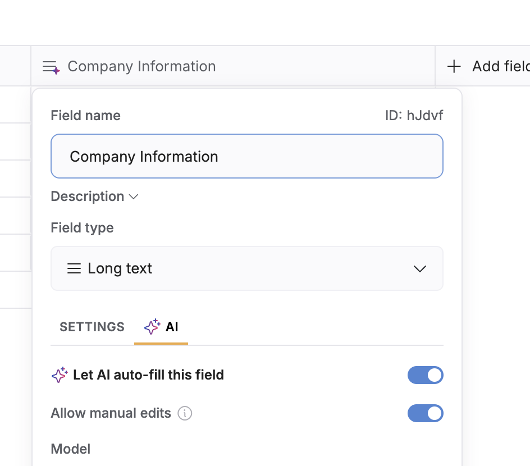Viewport: 530px width, 466px height.
Task: Focus the Field name text input
Action: pos(247,156)
